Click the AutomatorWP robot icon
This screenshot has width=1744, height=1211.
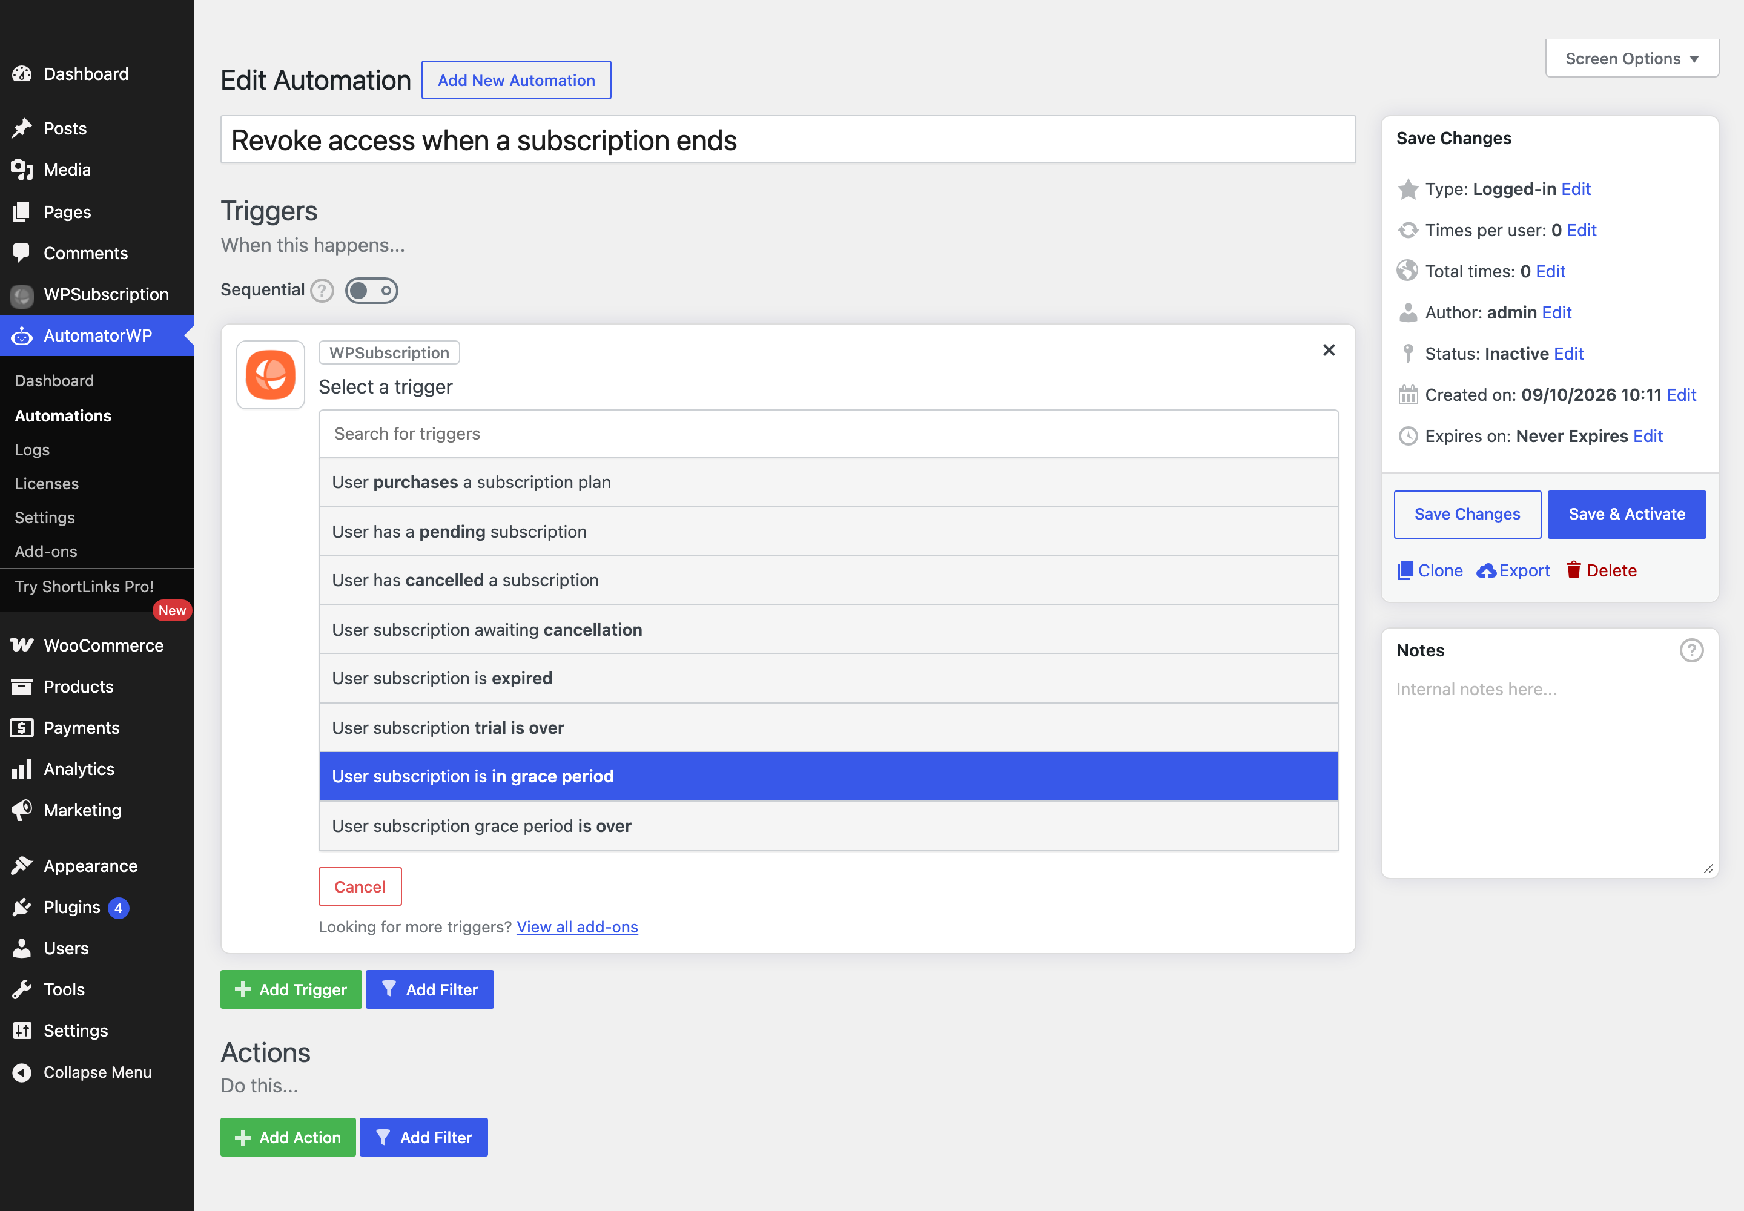(x=22, y=335)
